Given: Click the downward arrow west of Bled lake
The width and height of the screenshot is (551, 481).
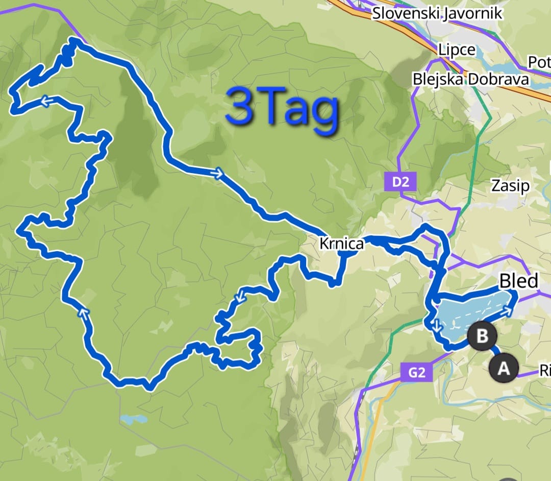Looking at the screenshot, I should [x=436, y=326].
